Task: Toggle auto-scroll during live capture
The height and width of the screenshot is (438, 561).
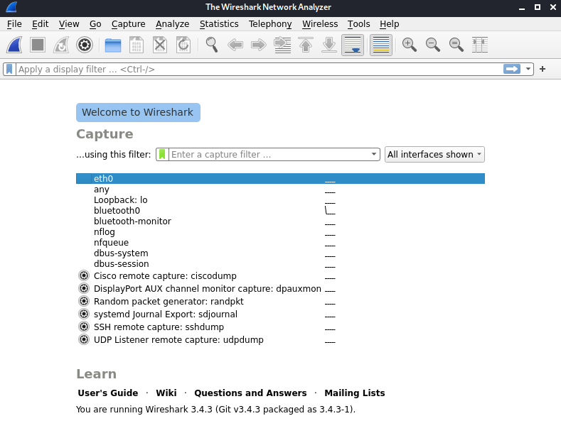Action: [353, 45]
